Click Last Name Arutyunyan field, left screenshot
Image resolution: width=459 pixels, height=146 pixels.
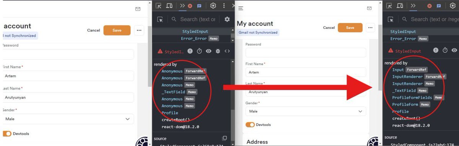click(x=68, y=97)
